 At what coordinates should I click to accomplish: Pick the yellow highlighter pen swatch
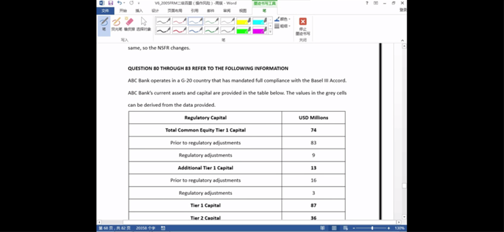243,21
